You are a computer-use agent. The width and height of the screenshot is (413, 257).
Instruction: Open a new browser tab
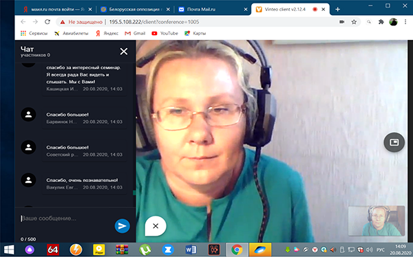tap(338, 10)
